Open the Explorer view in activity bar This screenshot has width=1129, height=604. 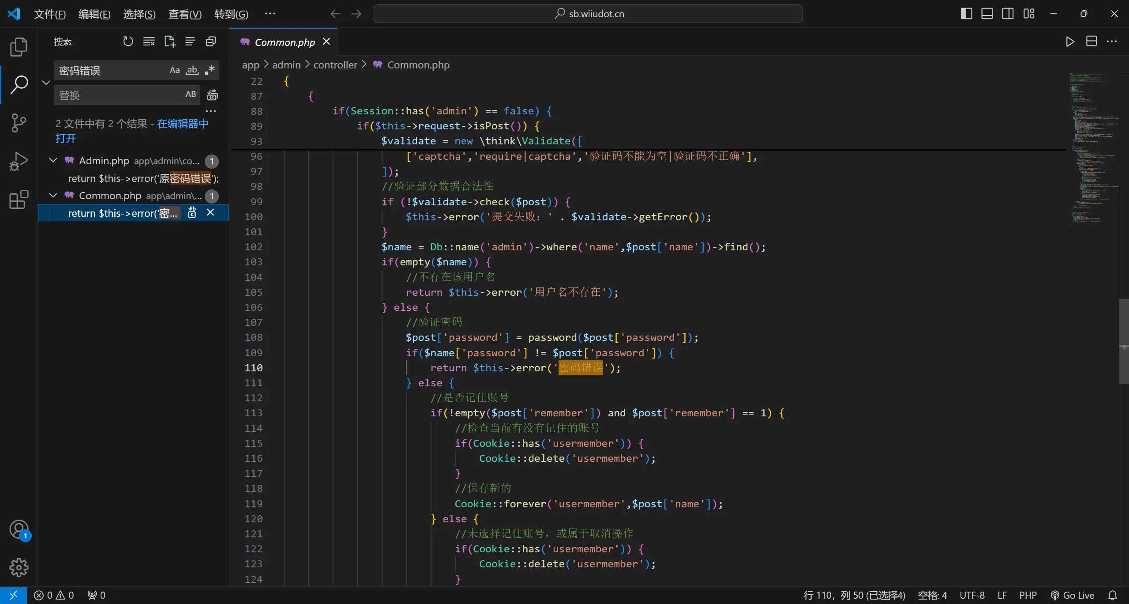19,47
